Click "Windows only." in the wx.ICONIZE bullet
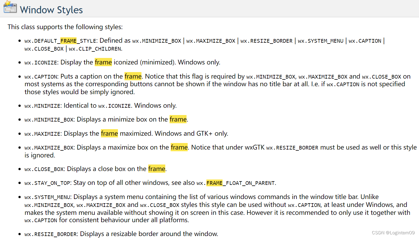Screen dimensions: 419x238 [x=199, y=62]
